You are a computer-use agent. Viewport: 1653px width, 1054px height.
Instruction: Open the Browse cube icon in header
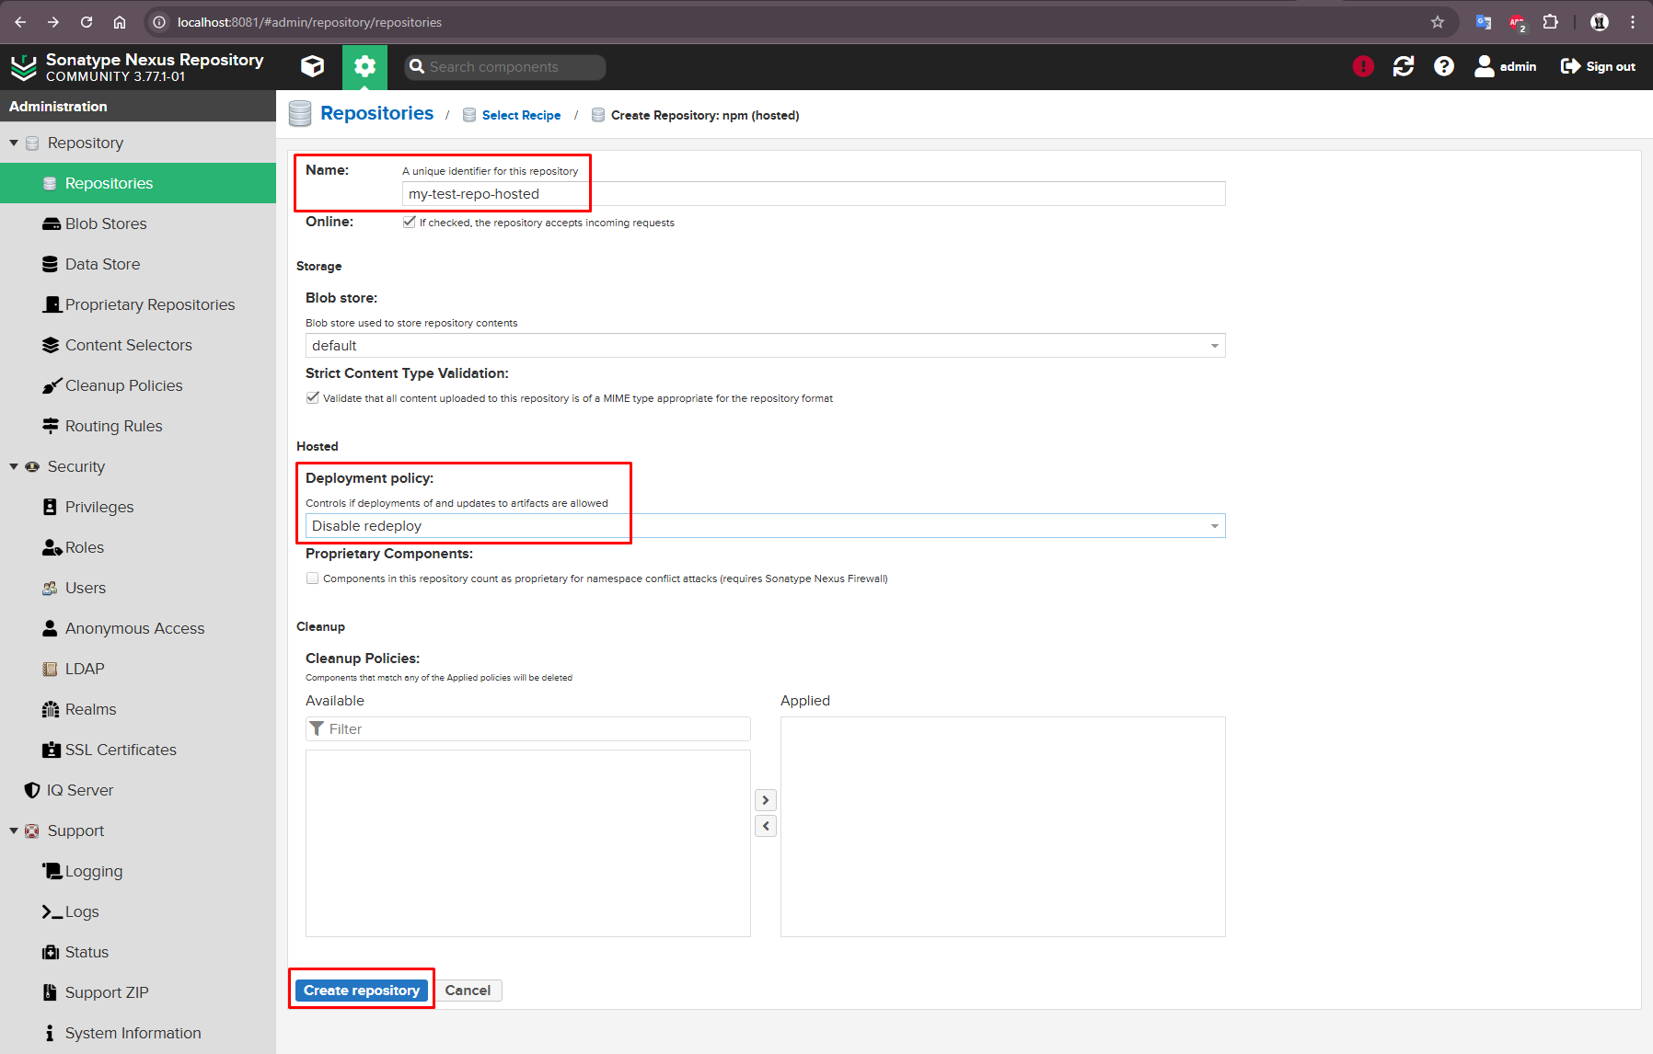(313, 66)
